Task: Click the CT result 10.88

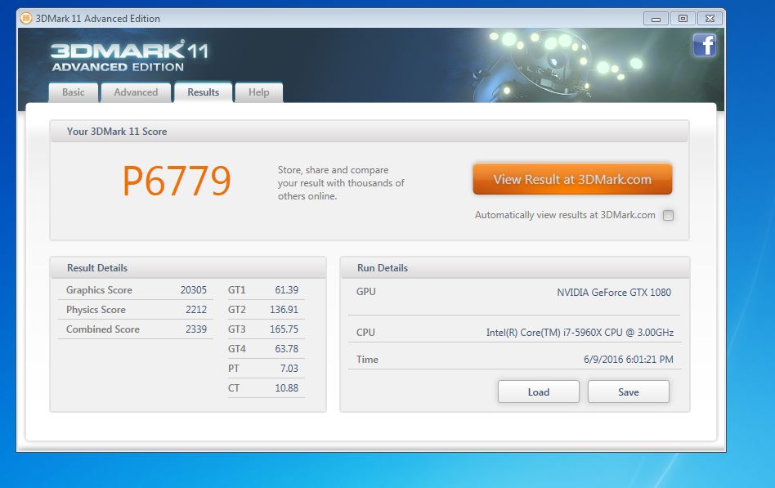Action: click(x=287, y=388)
